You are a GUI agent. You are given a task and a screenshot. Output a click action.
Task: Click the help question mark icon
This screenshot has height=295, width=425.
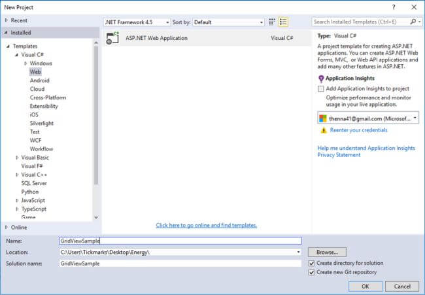394,7
